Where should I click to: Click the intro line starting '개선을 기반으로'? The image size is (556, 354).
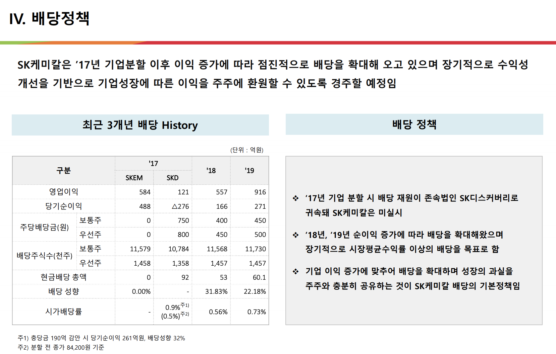pos(207,83)
